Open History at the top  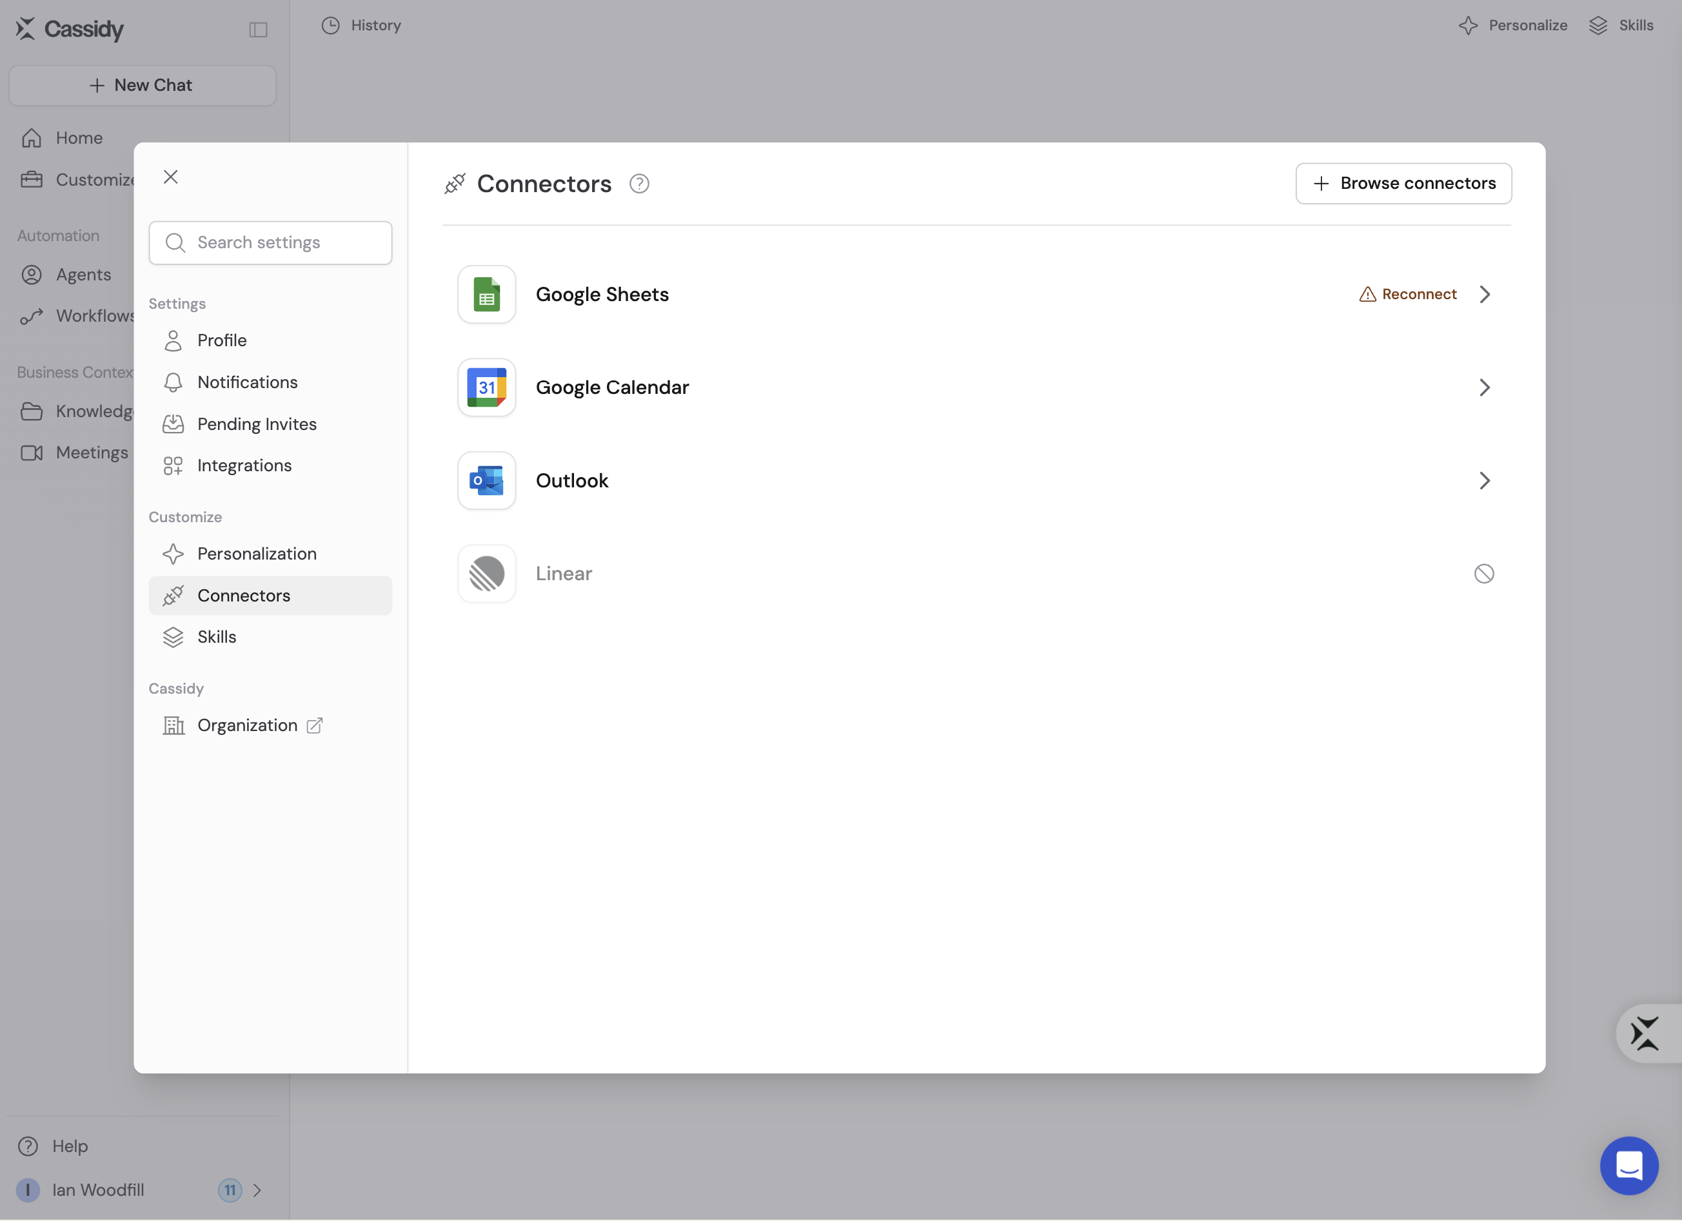[x=361, y=25]
